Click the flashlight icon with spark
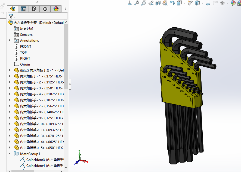Image resolution: width=241 pixels, height=172 pixels. pyautogui.click(x=190, y=3)
